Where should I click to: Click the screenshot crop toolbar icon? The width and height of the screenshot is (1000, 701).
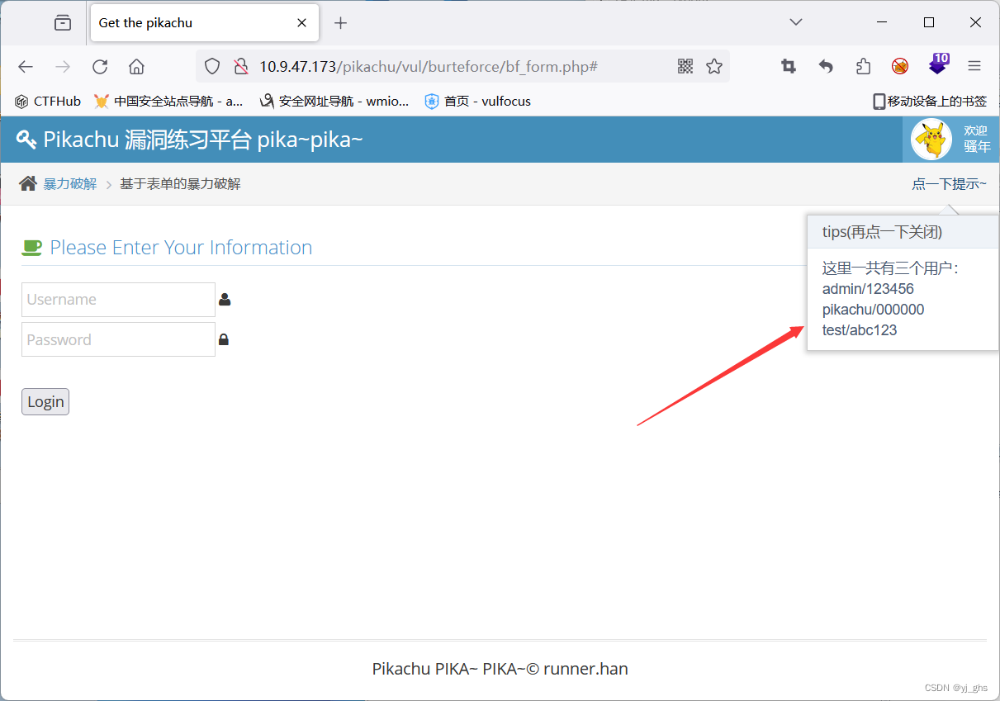tap(789, 67)
